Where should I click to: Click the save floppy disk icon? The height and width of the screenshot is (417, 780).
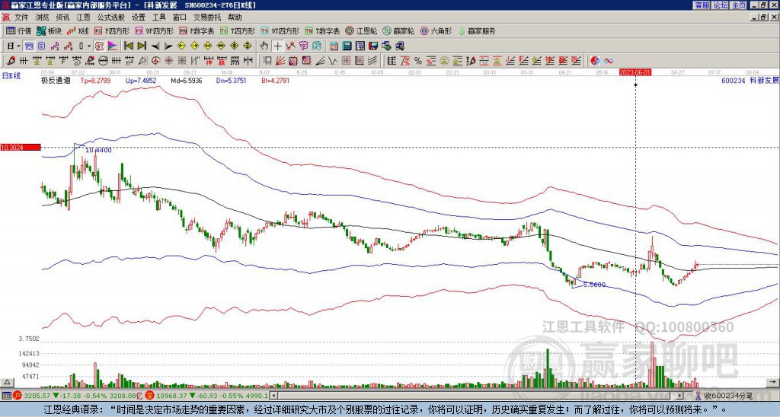pyautogui.click(x=373, y=46)
